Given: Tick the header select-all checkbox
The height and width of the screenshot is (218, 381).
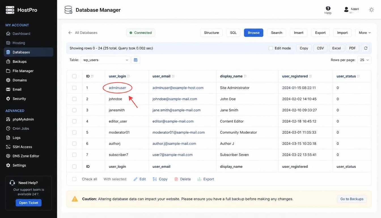Looking at the screenshot, I should [74, 76].
